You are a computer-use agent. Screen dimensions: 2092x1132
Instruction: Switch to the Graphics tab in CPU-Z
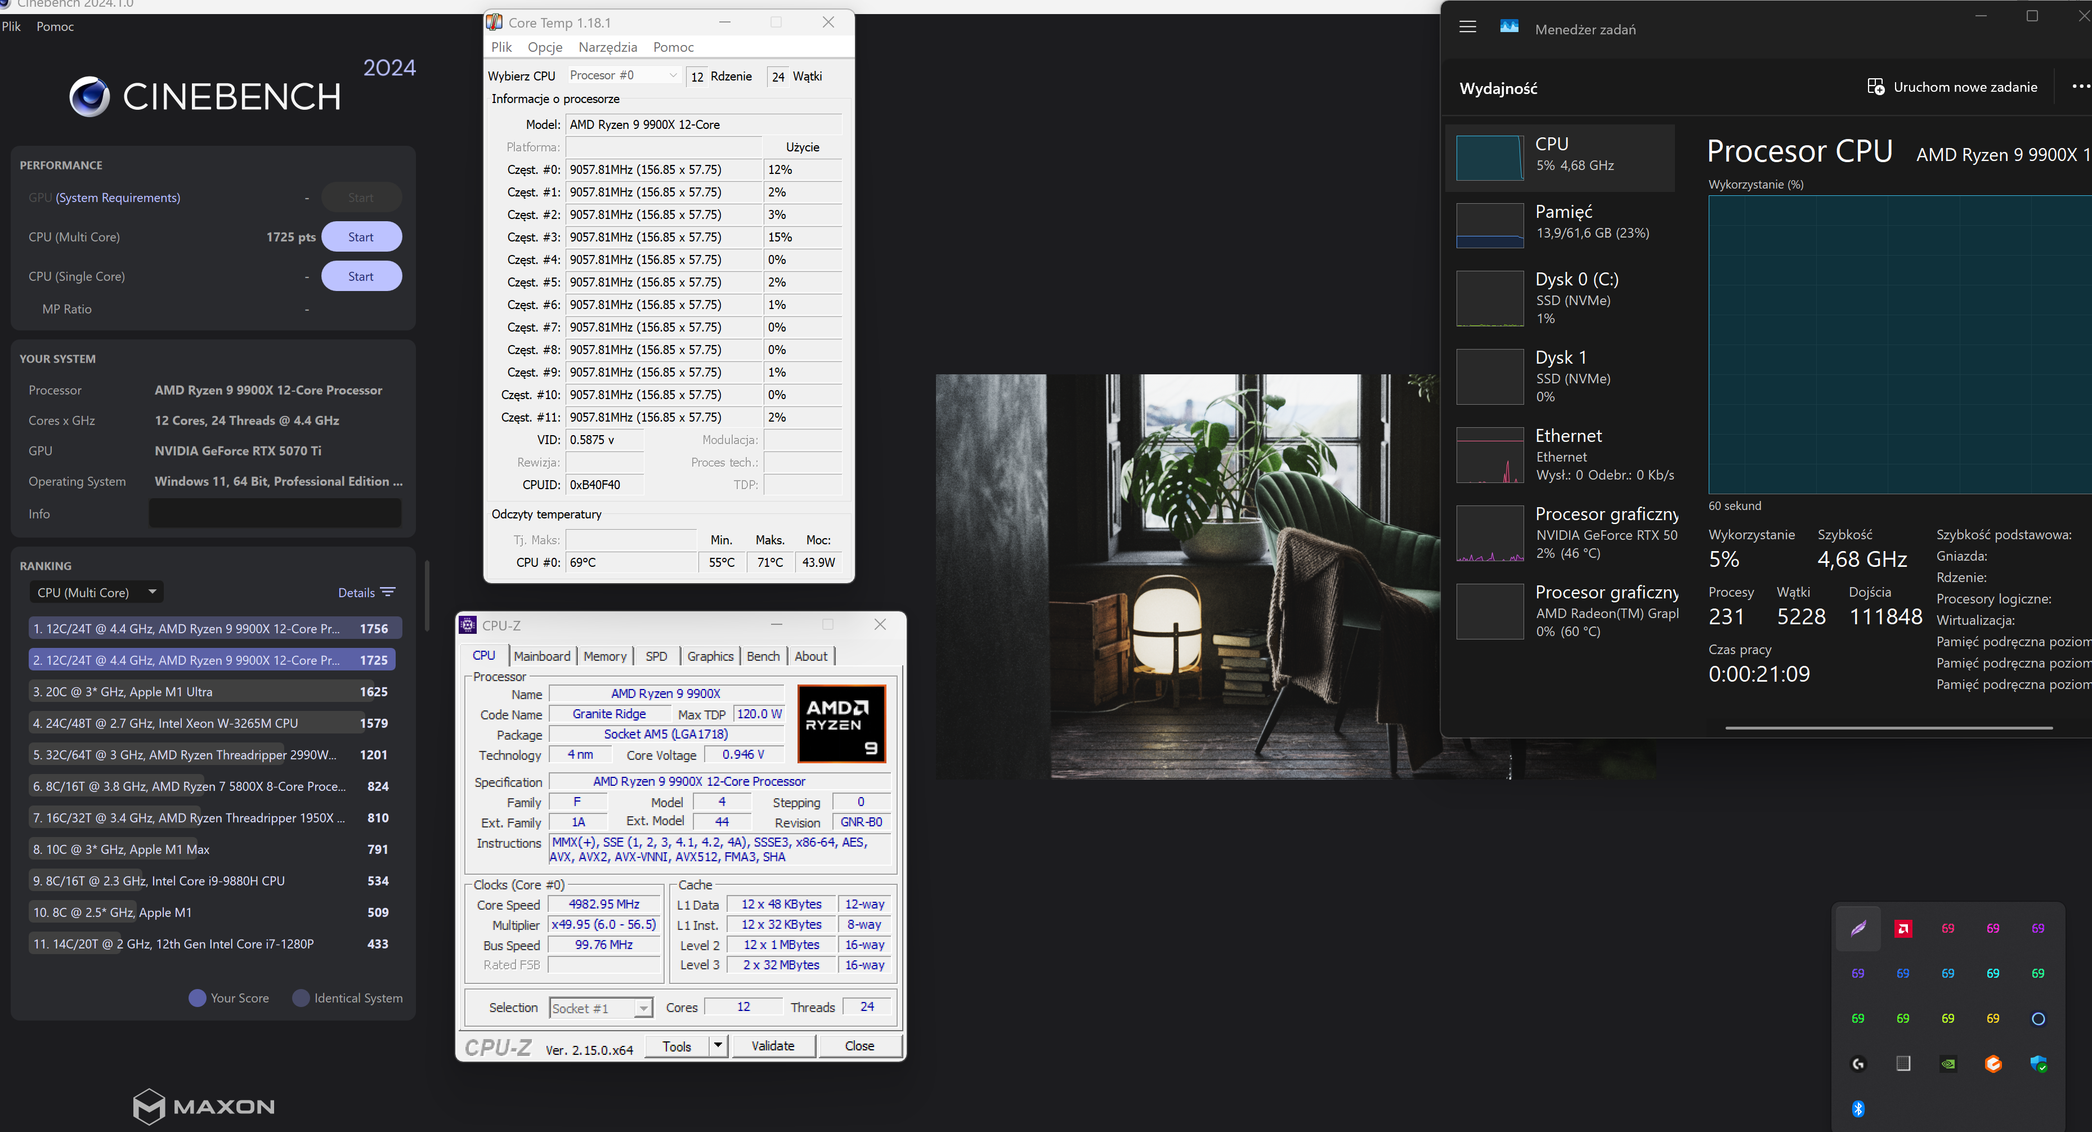click(x=710, y=655)
